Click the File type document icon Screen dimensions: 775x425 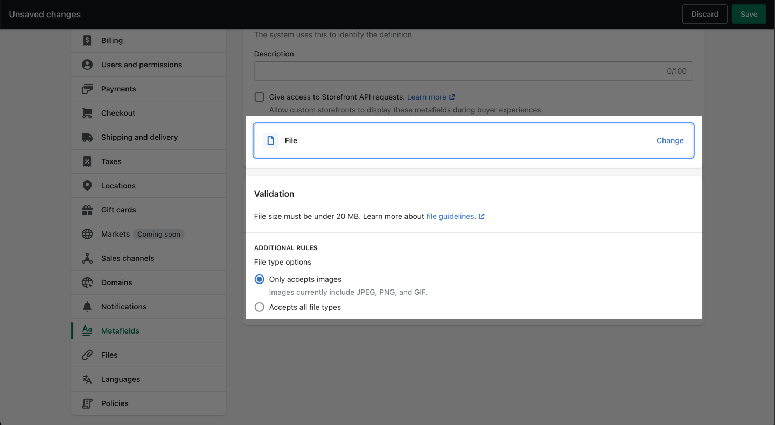pos(271,140)
